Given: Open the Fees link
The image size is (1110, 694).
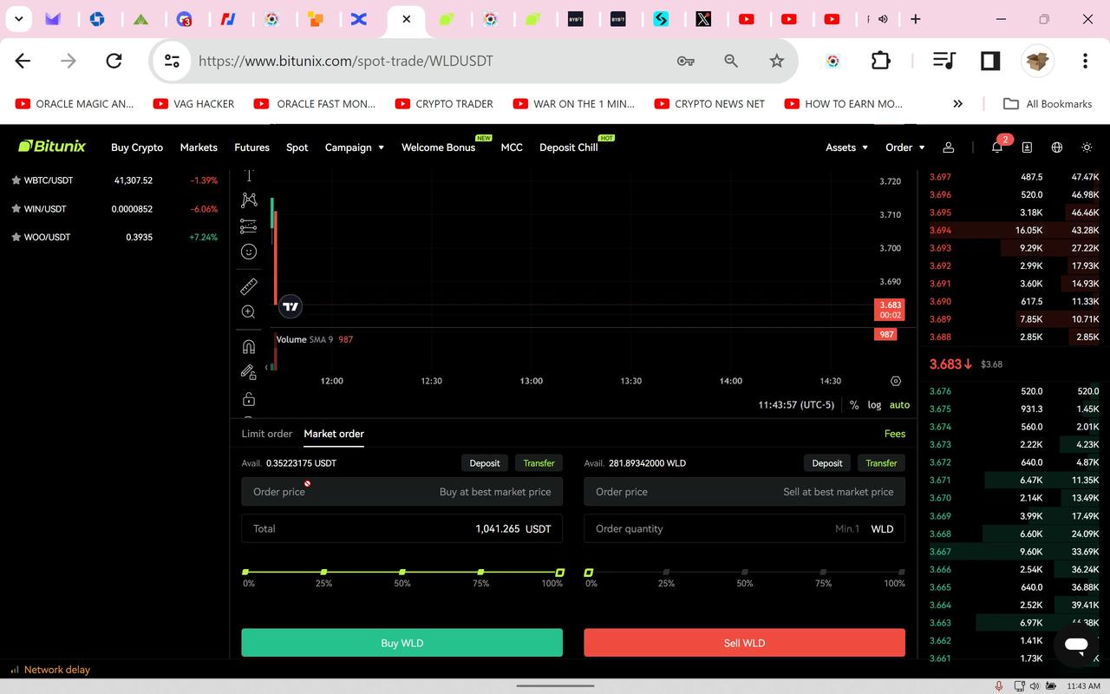Looking at the screenshot, I should click(895, 434).
